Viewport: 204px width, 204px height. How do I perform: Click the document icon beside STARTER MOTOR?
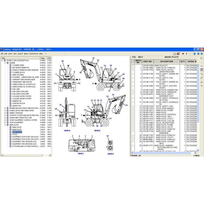pyautogui.click(x=10, y=103)
